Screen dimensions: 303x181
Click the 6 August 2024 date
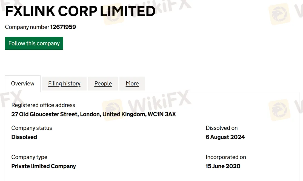point(225,137)
